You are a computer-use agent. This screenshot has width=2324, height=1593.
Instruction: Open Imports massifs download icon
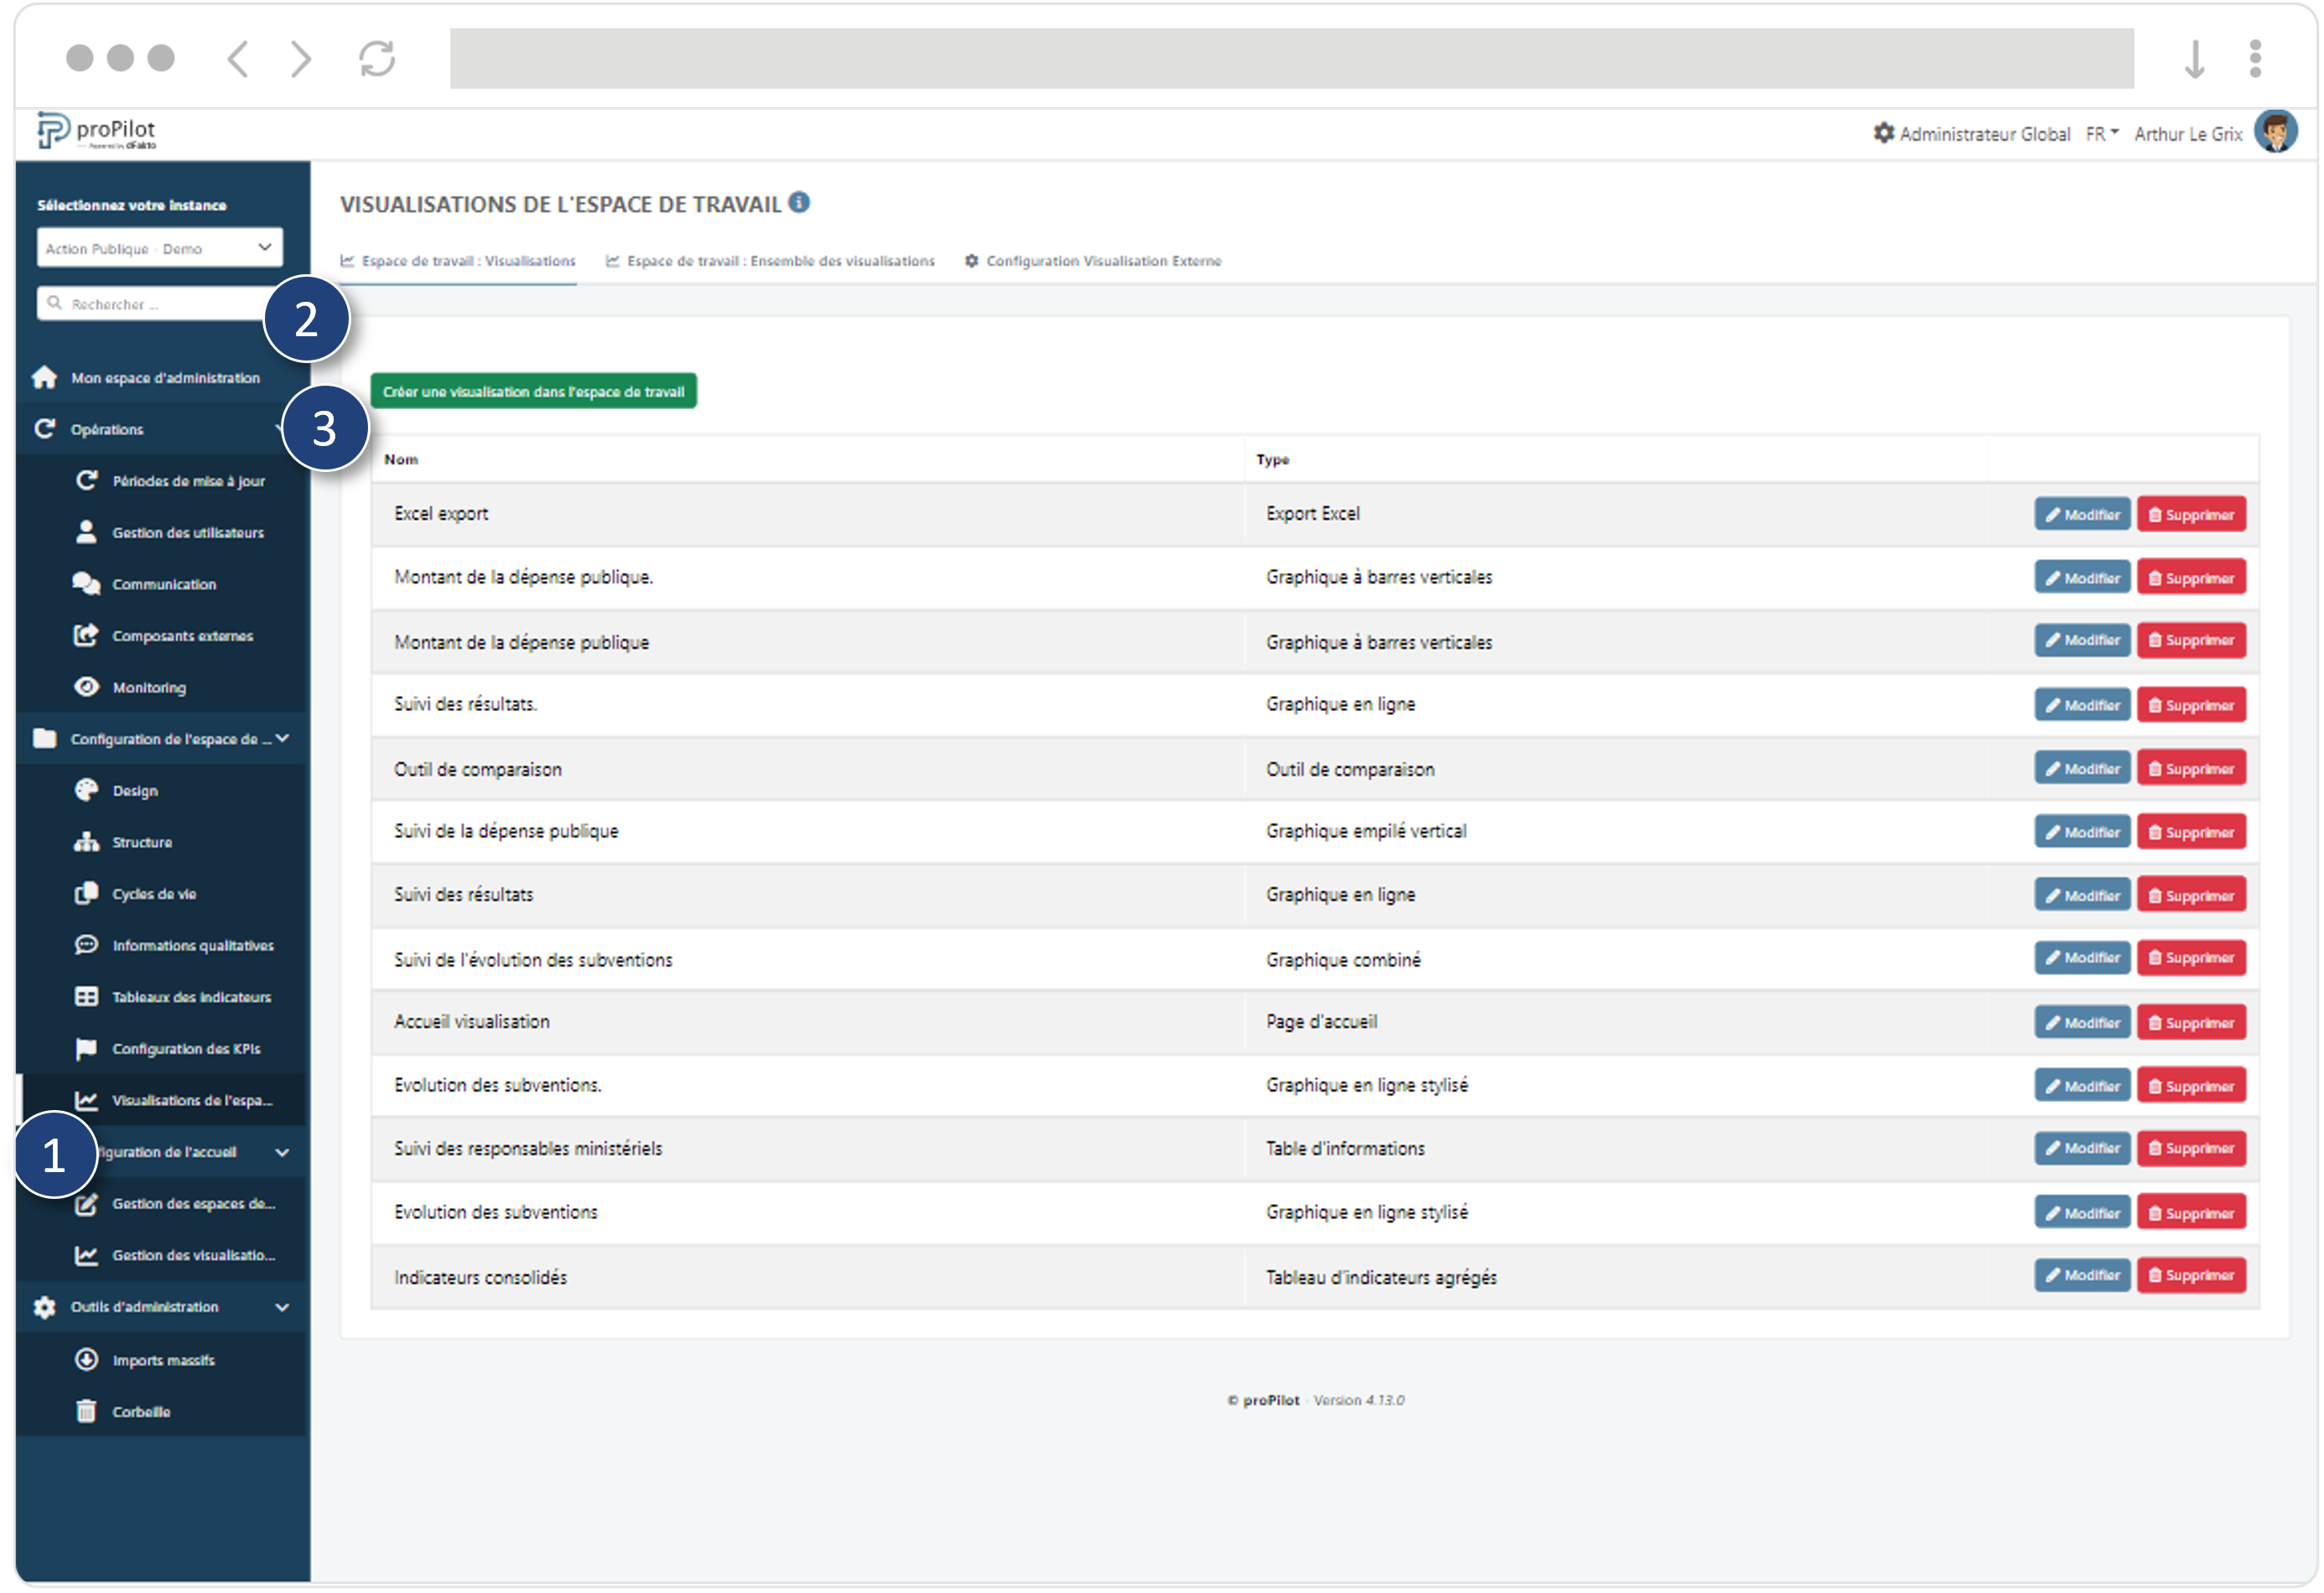click(87, 1359)
